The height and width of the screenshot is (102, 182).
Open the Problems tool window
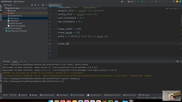(23, 95)
